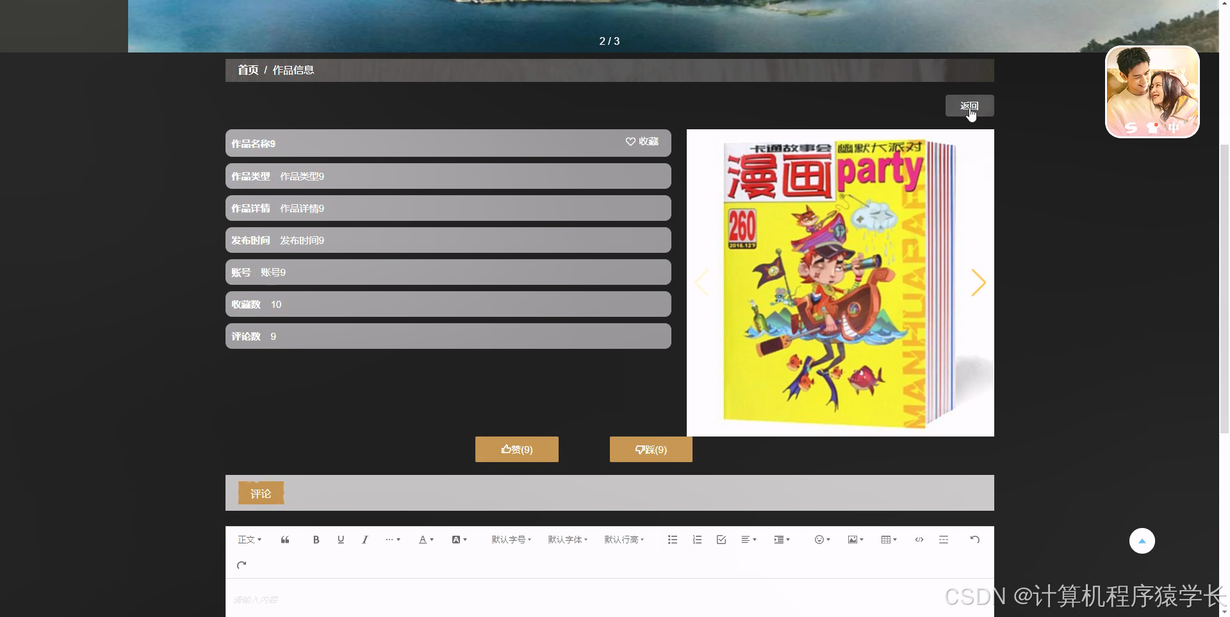
Task: Select the 评论 tab label
Action: click(261, 493)
